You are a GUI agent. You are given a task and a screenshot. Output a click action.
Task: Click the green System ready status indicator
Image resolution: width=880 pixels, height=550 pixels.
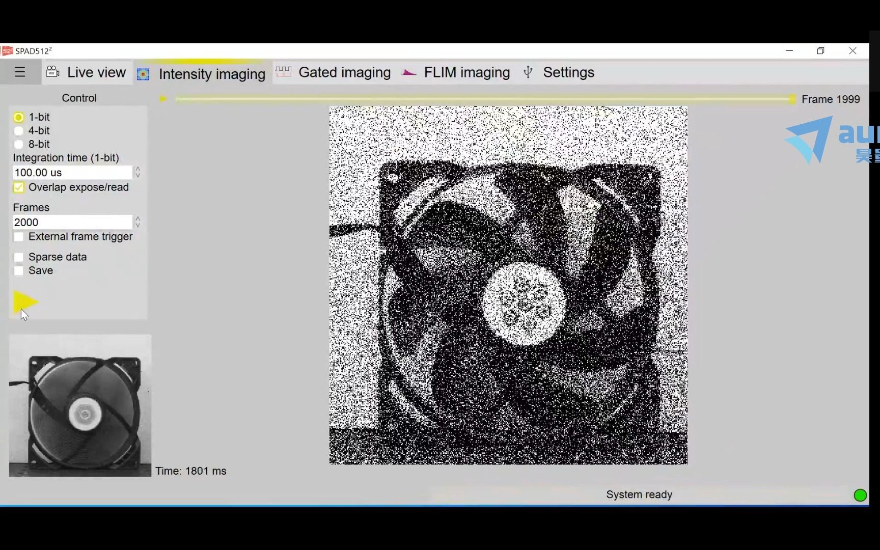point(861,494)
